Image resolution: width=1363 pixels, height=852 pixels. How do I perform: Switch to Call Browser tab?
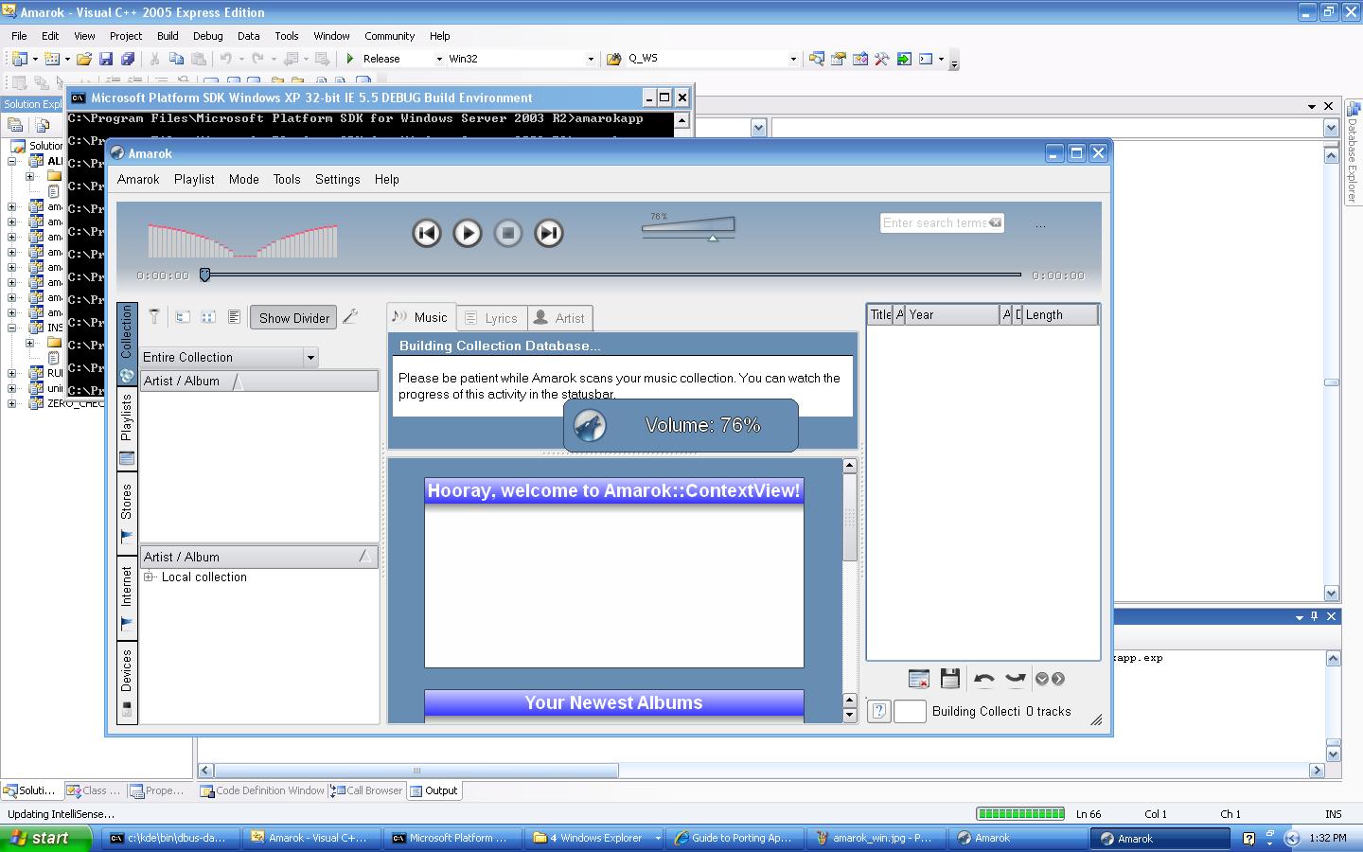[367, 790]
